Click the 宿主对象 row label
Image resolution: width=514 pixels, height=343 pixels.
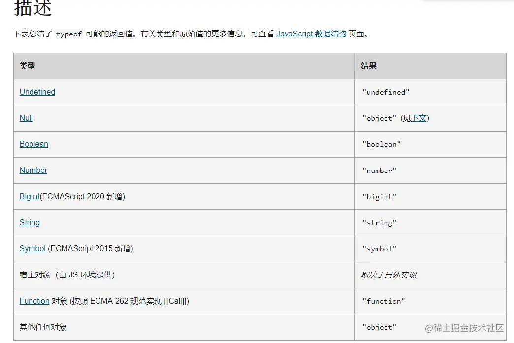(x=67, y=274)
